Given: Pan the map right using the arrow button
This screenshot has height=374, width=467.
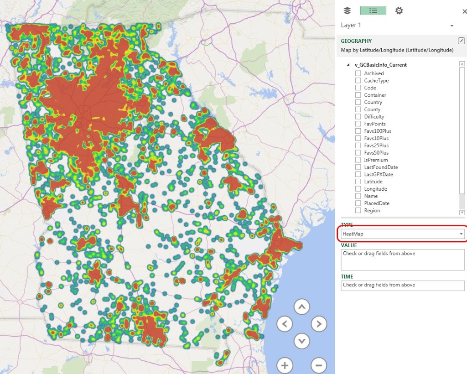Looking at the screenshot, I should (319, 324).
